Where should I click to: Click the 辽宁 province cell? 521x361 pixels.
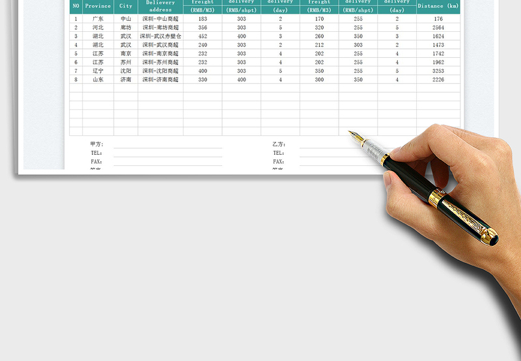98,70
